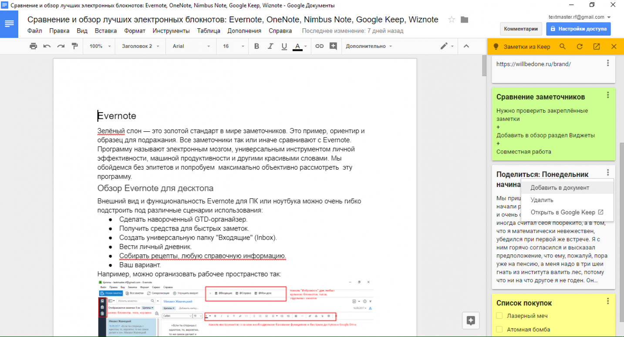Screen dimensions: 624x337
Task: Click the print icon in toolbar
Action: click(33, 46)
